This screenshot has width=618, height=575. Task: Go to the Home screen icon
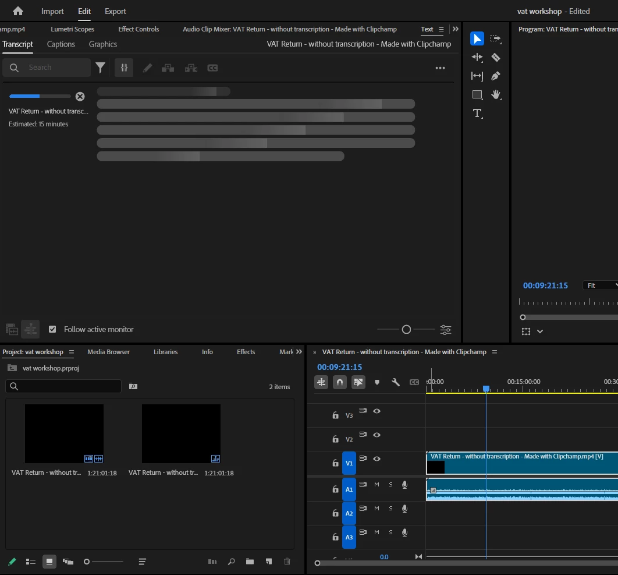pos(17,11)
